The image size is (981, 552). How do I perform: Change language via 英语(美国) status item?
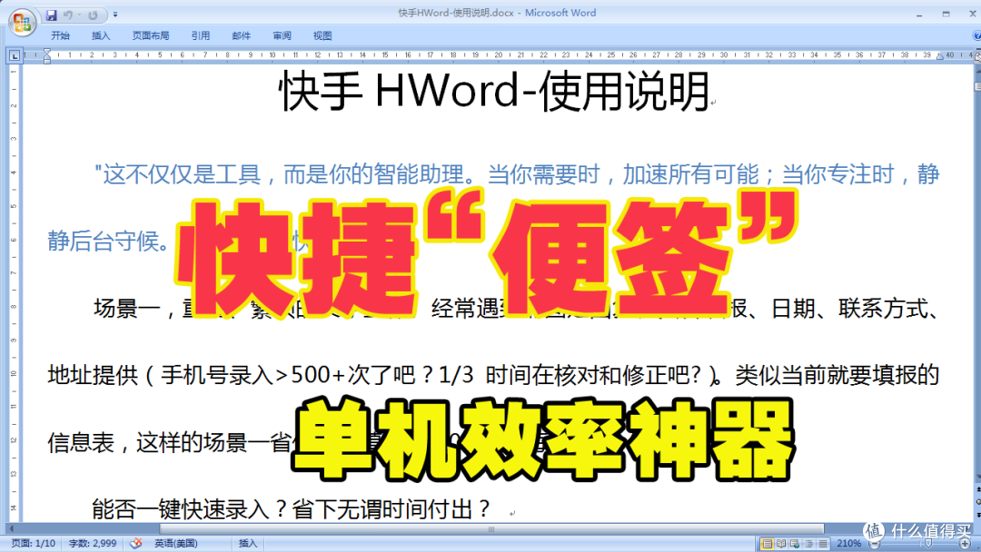176,543
